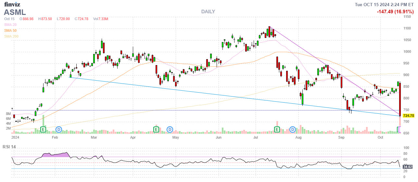418x182 pixels.
Task: Click the finviz logo
Action: [x=13, y=4]
